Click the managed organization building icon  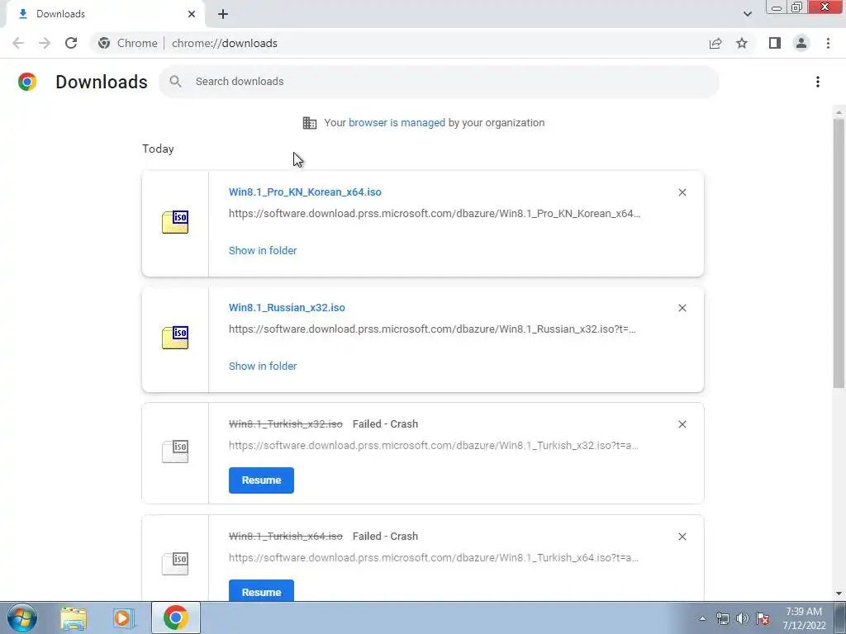[310, 123]
